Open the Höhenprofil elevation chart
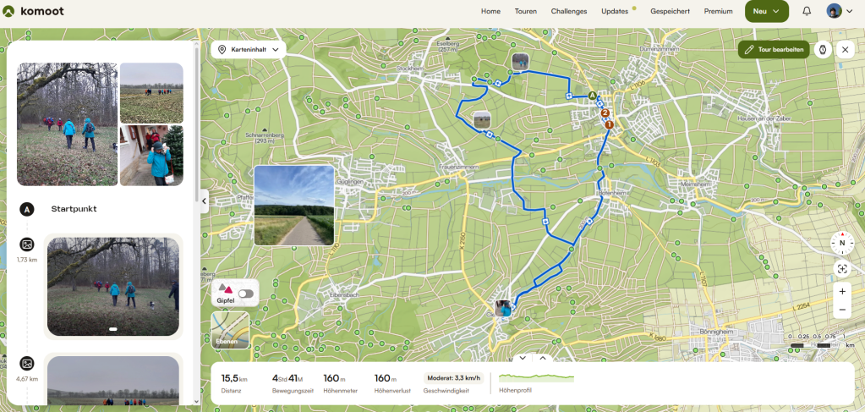This screenshot has width=865, height=412. [536, 383]
